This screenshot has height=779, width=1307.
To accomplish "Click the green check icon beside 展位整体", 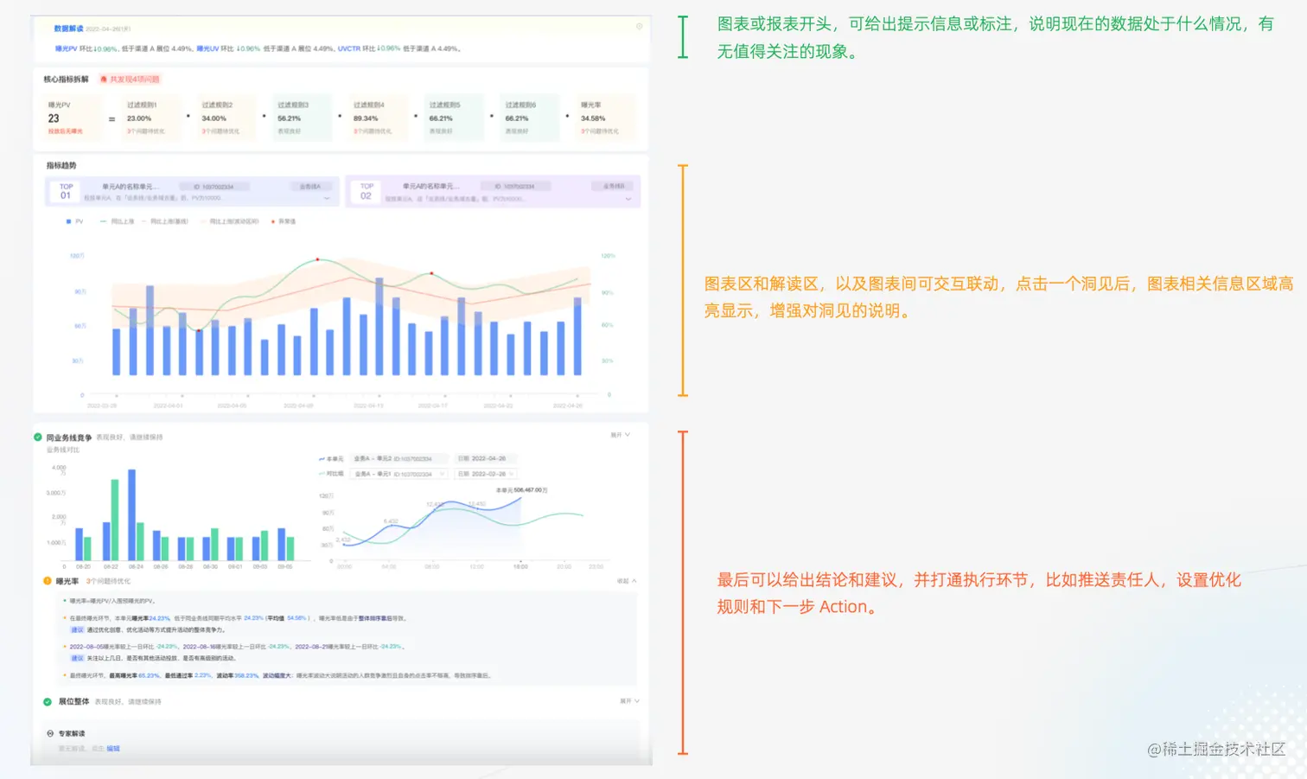I will 48,701.
